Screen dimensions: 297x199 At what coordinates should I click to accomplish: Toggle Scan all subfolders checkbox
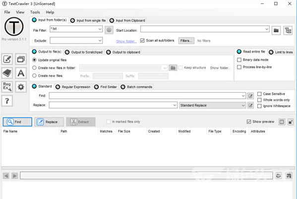pyautogui.click(x=142, y=40)
